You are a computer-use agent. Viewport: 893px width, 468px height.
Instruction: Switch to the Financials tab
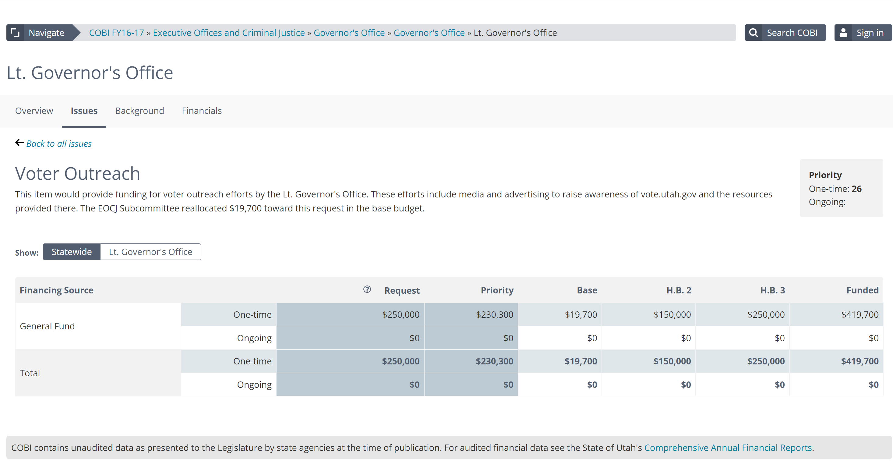[201, 111]
